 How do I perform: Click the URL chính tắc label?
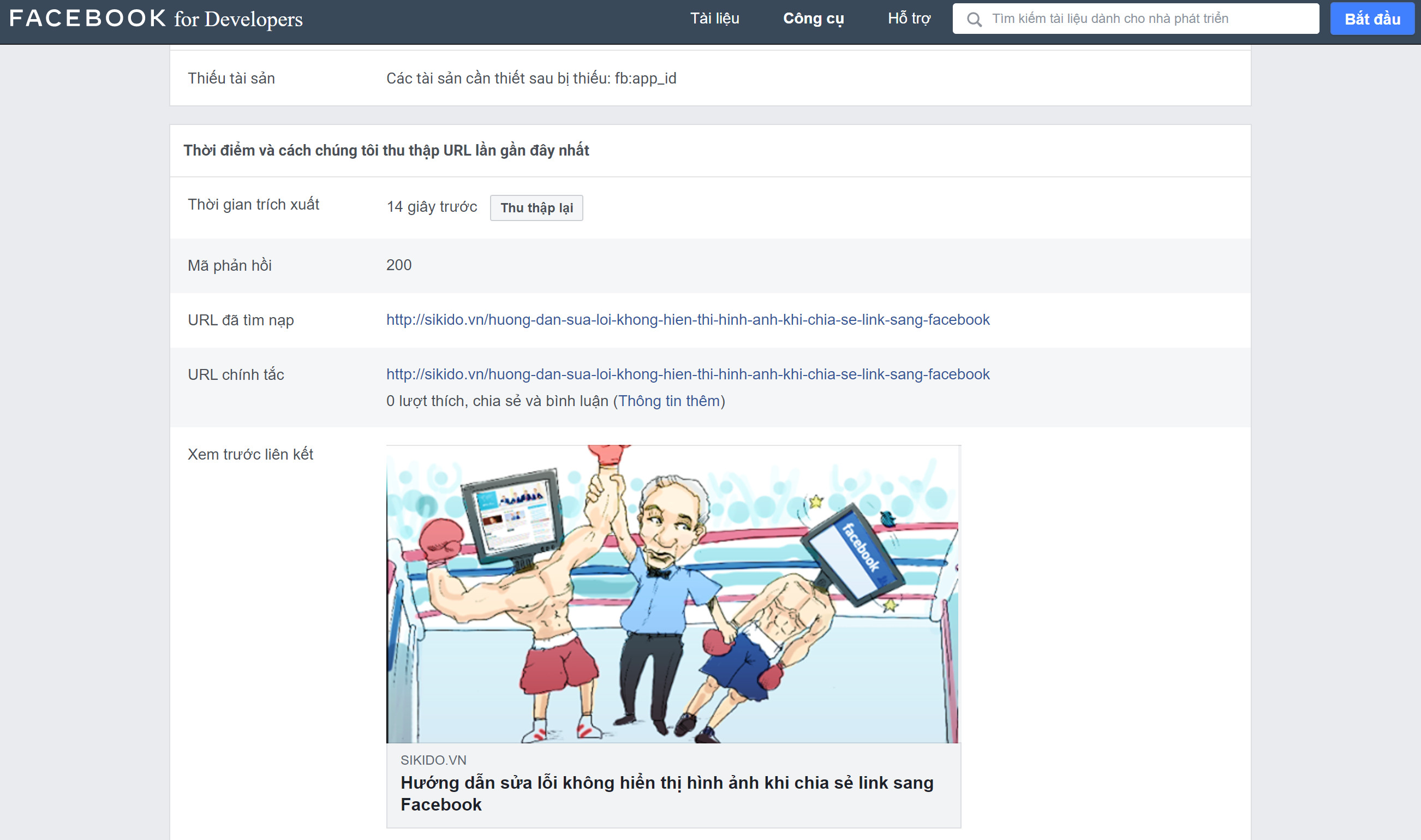click(x=236, y=374)
